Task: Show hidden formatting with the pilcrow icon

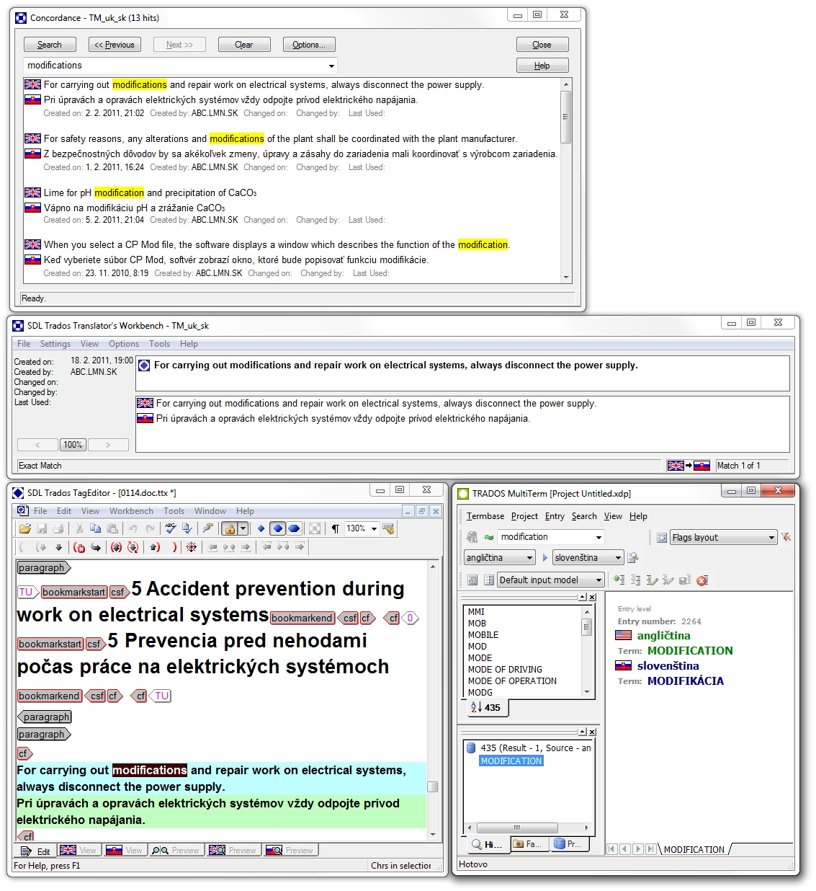Action: 335,529
